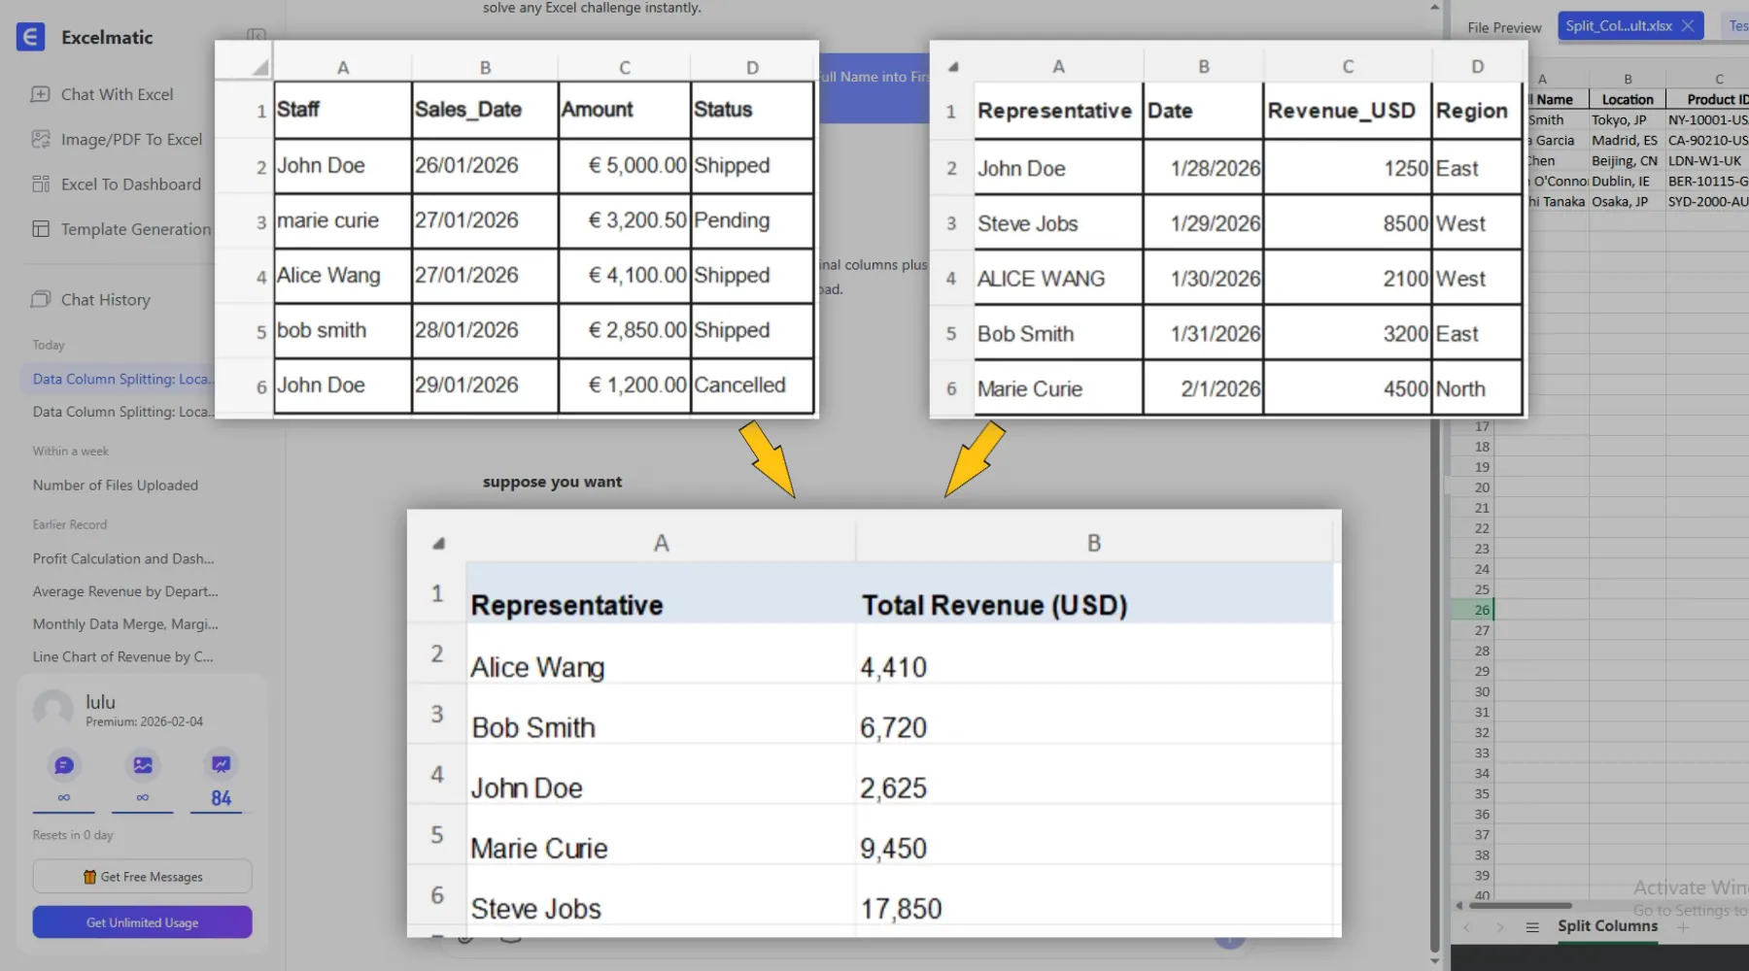This screenshot has width=1749, height=971.
Task: Click the Excelmatic logo icon
Action: (30, 37)
